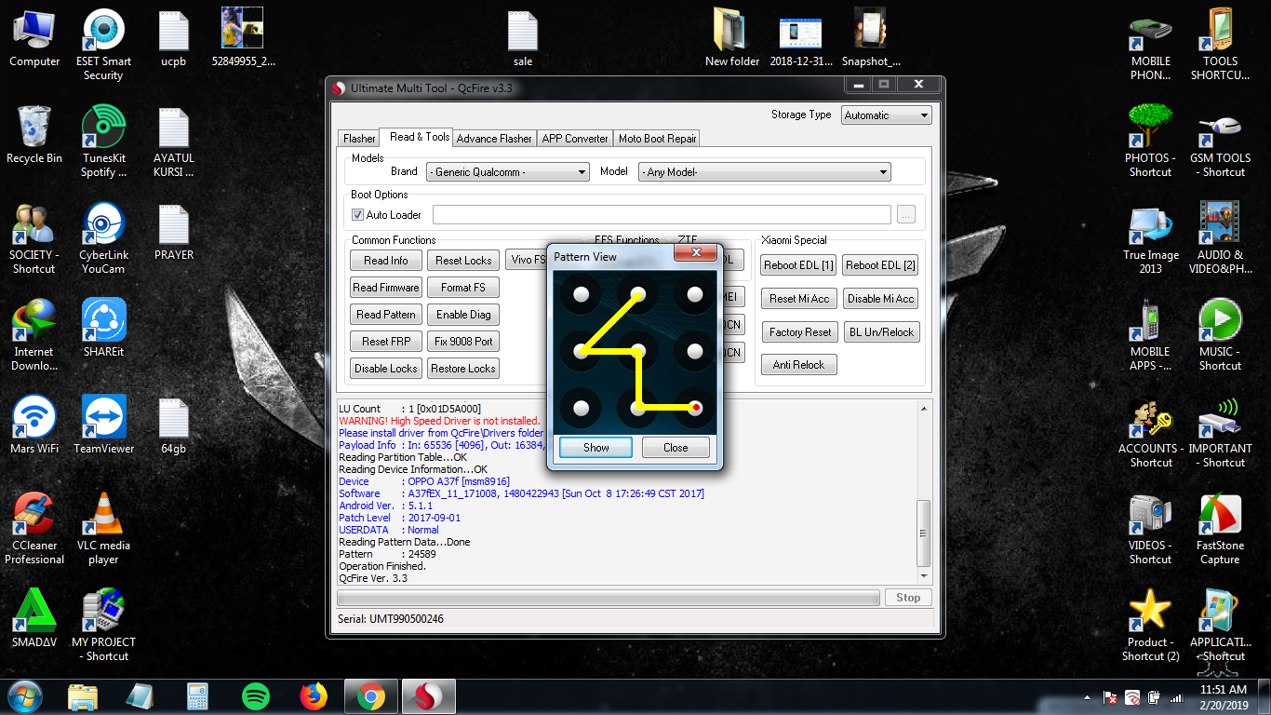Open SHAREit desktop shortcut
Screen dimensions: 1271x715
(x=103, y=329)
